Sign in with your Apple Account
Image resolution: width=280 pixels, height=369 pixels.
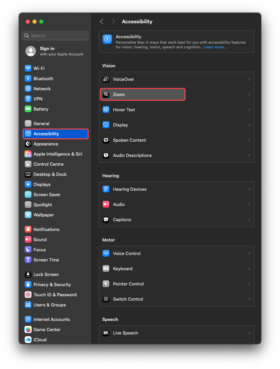[56, 51]
